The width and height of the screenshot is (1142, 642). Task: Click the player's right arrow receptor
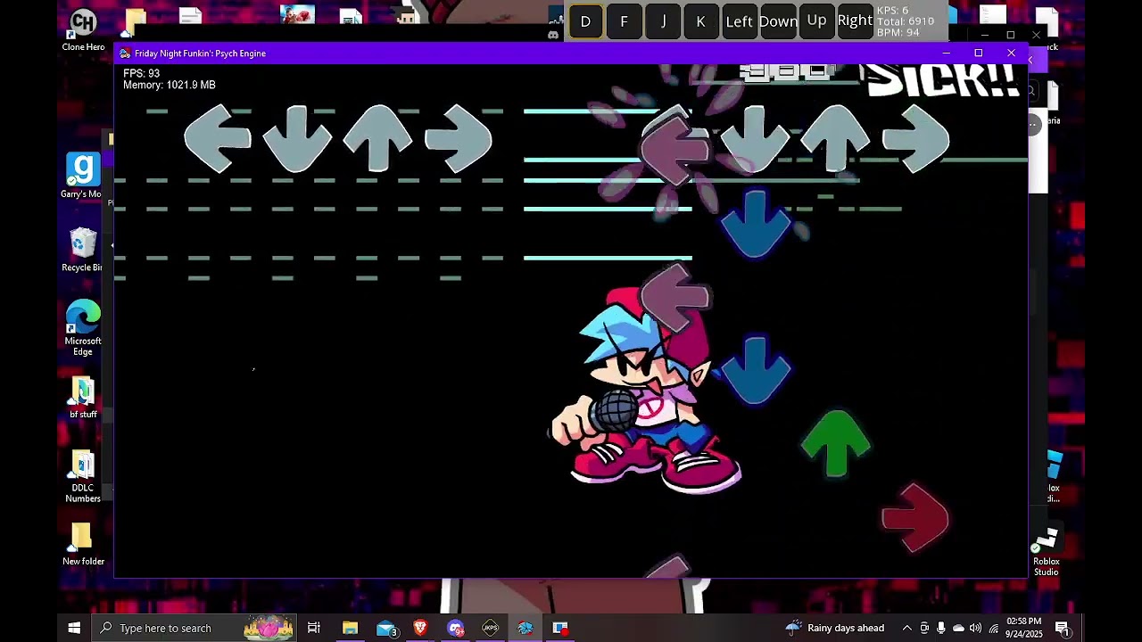[x=915, y=138]
